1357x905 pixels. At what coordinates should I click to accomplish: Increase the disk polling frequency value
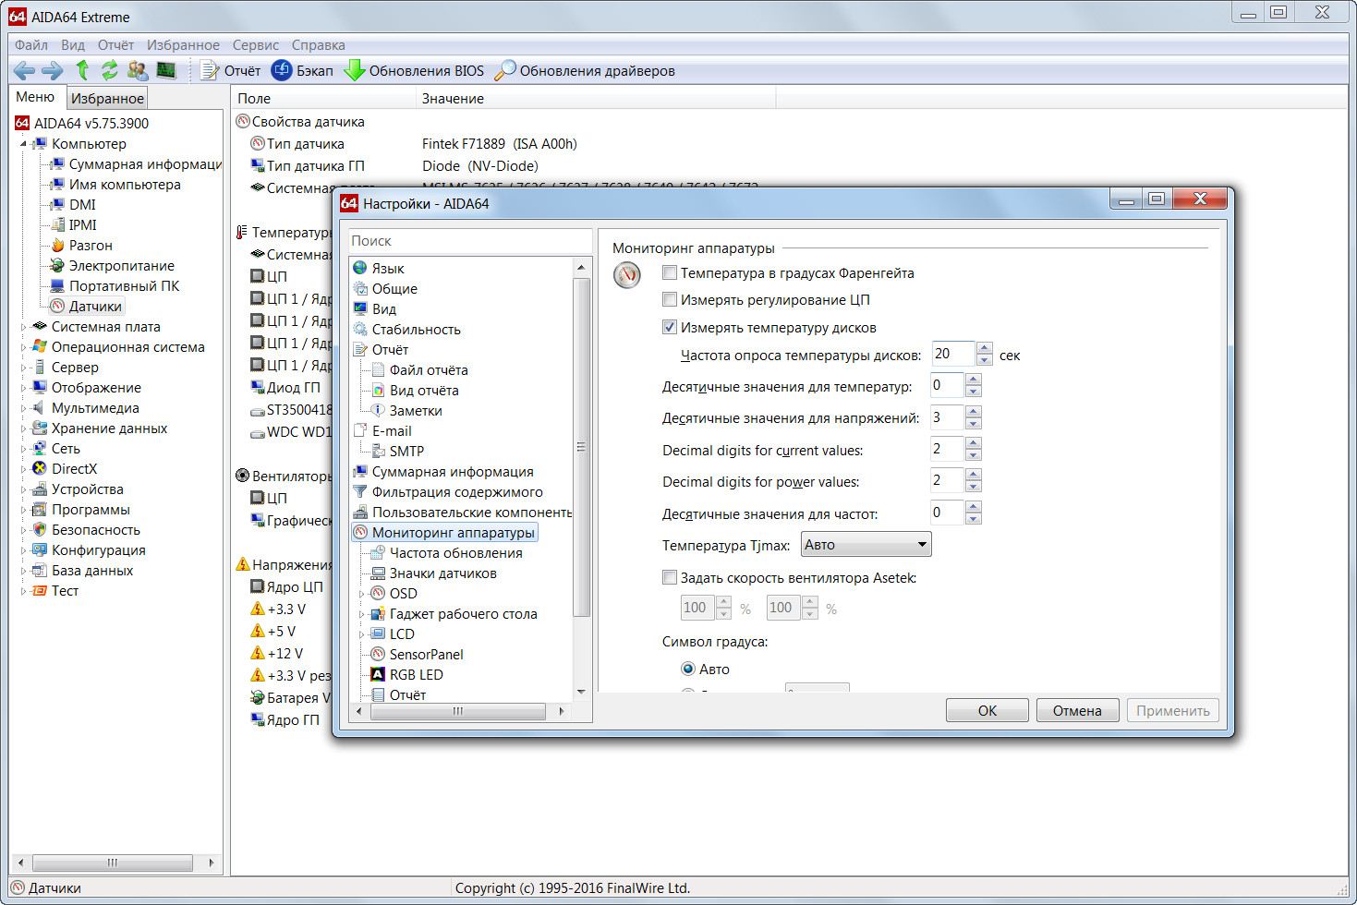[x=985, y=348]
